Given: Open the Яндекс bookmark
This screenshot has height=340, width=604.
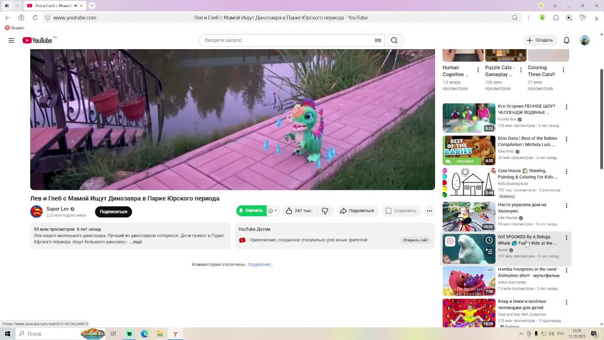Looking at the screenshot, I should click(15, 28).
